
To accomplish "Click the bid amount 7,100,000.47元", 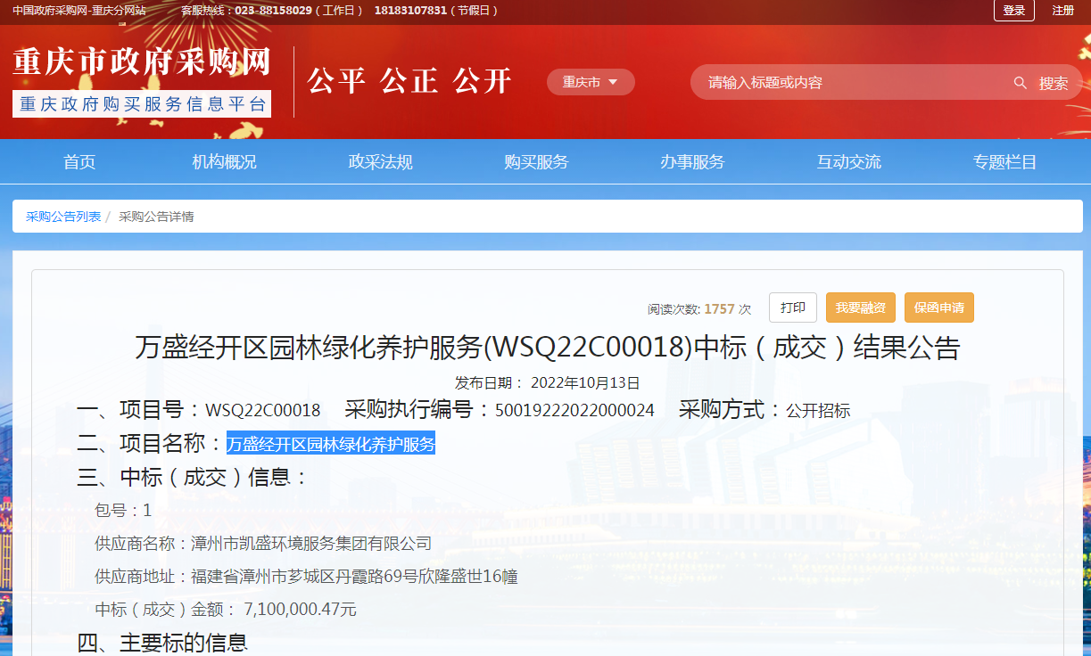I will point(300,610).
